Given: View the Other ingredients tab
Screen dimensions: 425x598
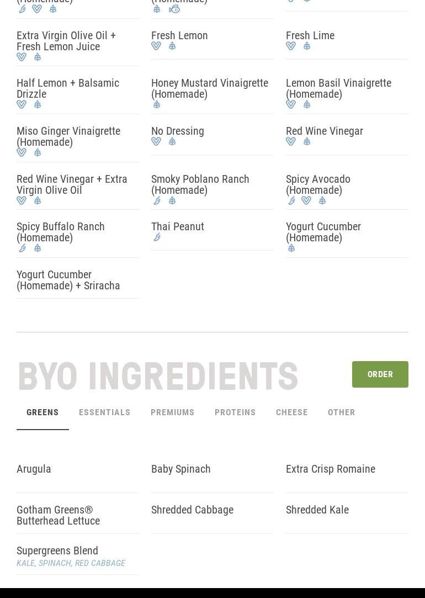Looking at the screenshot, I should pyautogui.click(x=341, y=412).
